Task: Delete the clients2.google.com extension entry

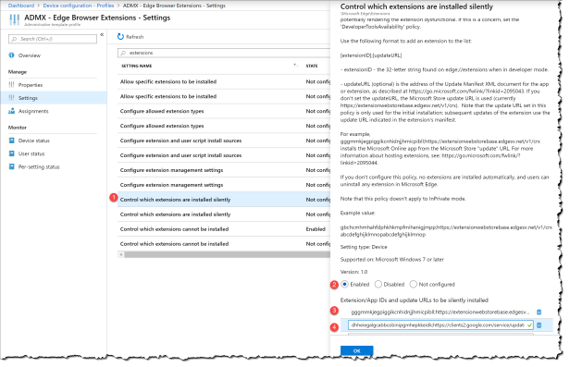Action: tap(539, 324)
